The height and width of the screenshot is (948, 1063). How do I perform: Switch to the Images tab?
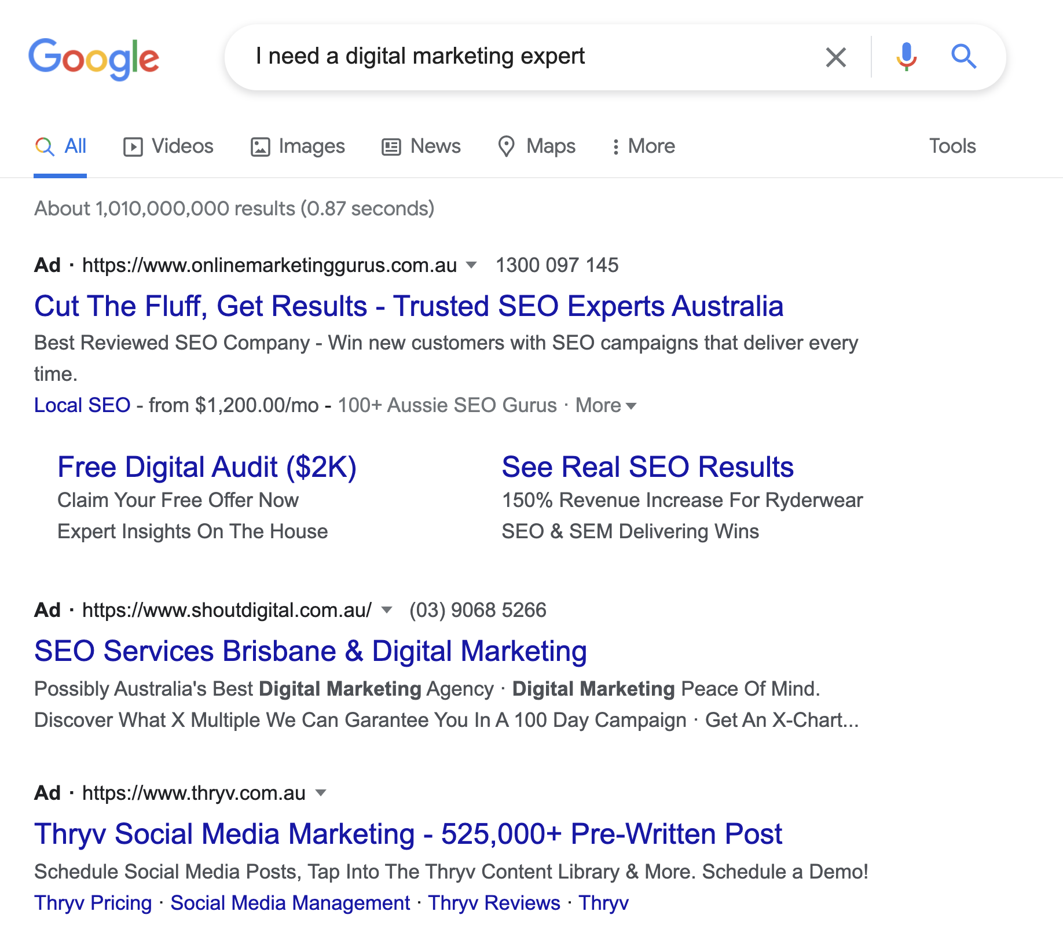pos(298,146)
